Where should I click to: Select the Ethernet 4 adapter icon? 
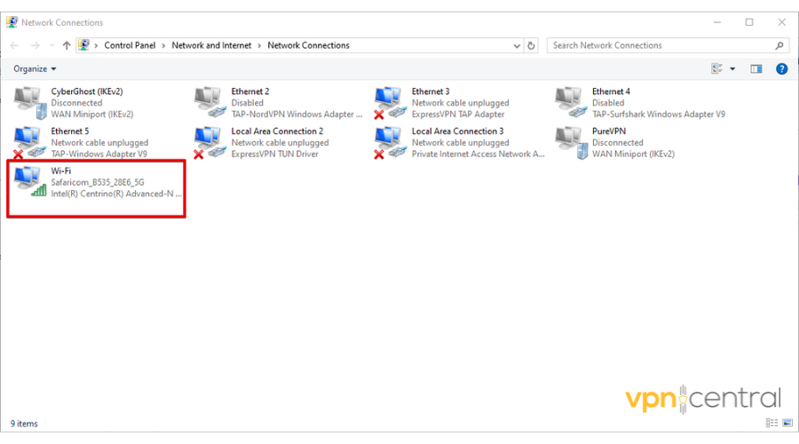pos(571,102)
